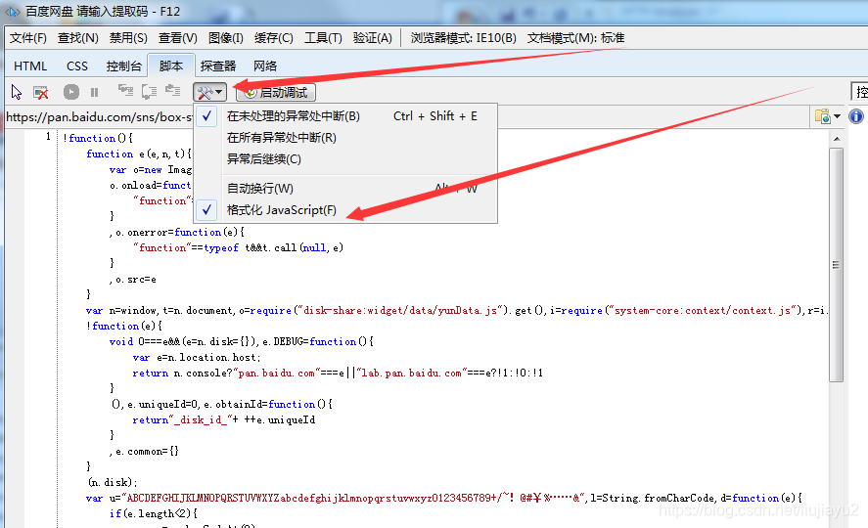Screen dimensions: 868x528
Task: Click the system-core:context/context.js require string
Action: (x=705, y=310)
